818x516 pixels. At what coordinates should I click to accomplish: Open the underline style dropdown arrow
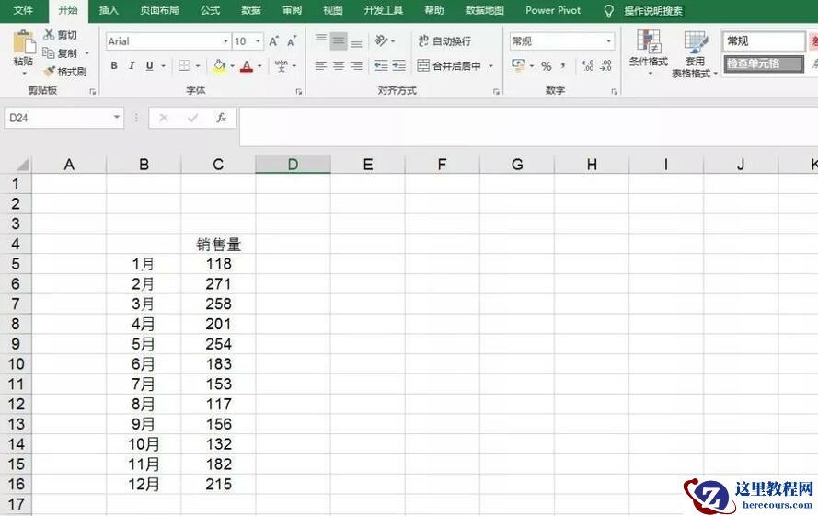tap(163, 65)
